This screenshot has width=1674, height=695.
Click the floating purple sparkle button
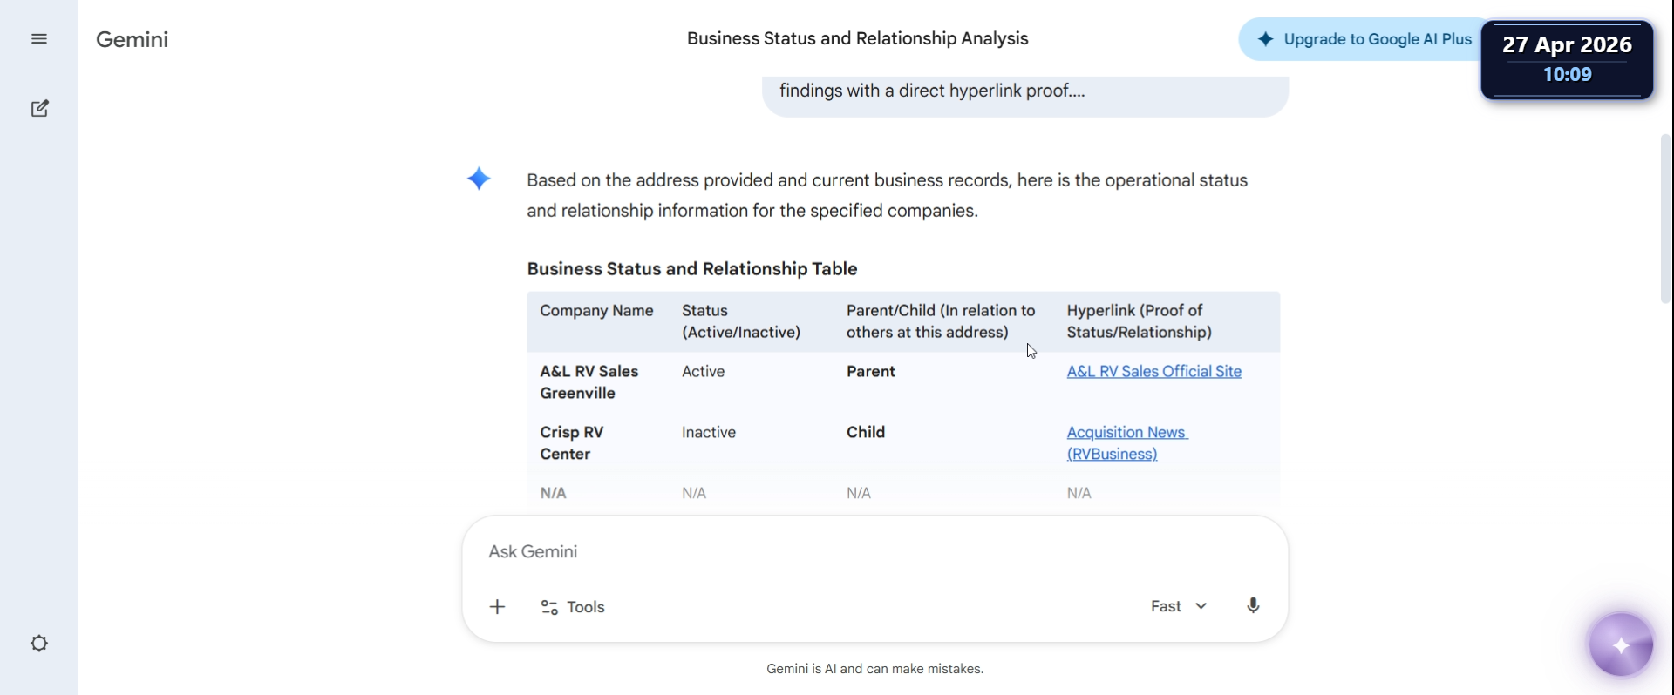click(x=1621, y=645)
